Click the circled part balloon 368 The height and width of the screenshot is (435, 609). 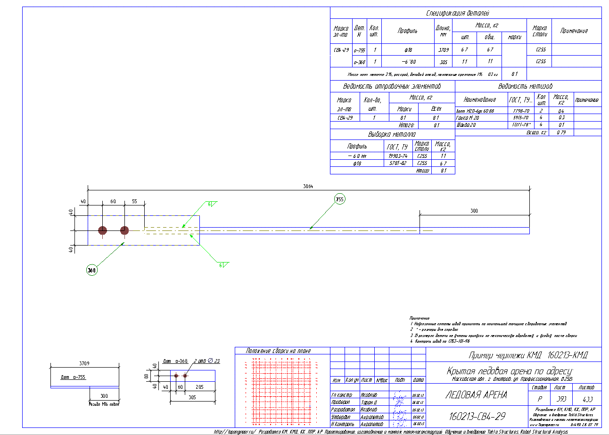[91, 270]
